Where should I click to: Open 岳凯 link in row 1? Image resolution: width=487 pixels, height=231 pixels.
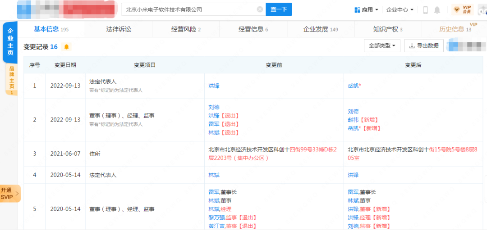coord(354,86)
